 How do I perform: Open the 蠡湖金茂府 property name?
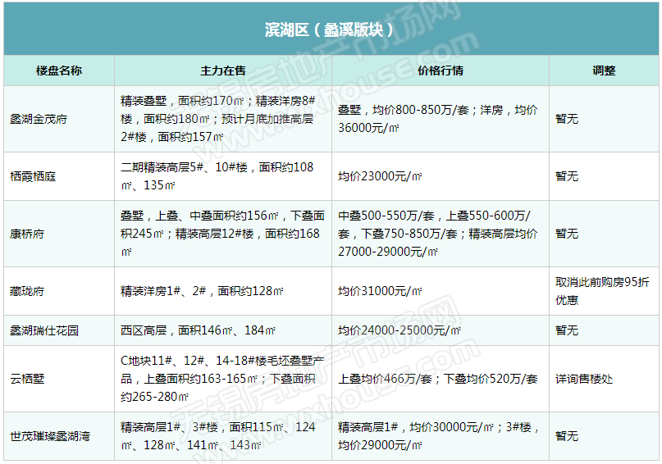39,119
